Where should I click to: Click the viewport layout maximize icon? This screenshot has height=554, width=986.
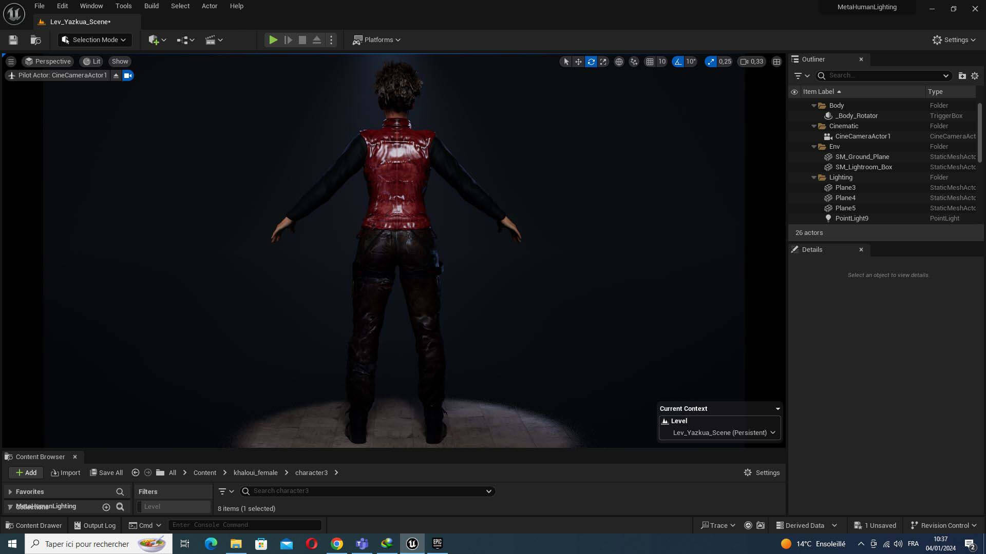[x=776, y=62]
